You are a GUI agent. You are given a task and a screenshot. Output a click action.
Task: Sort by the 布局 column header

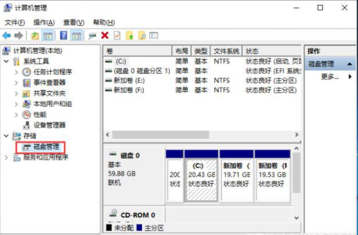pyautogui.click(x=181, y=51)
